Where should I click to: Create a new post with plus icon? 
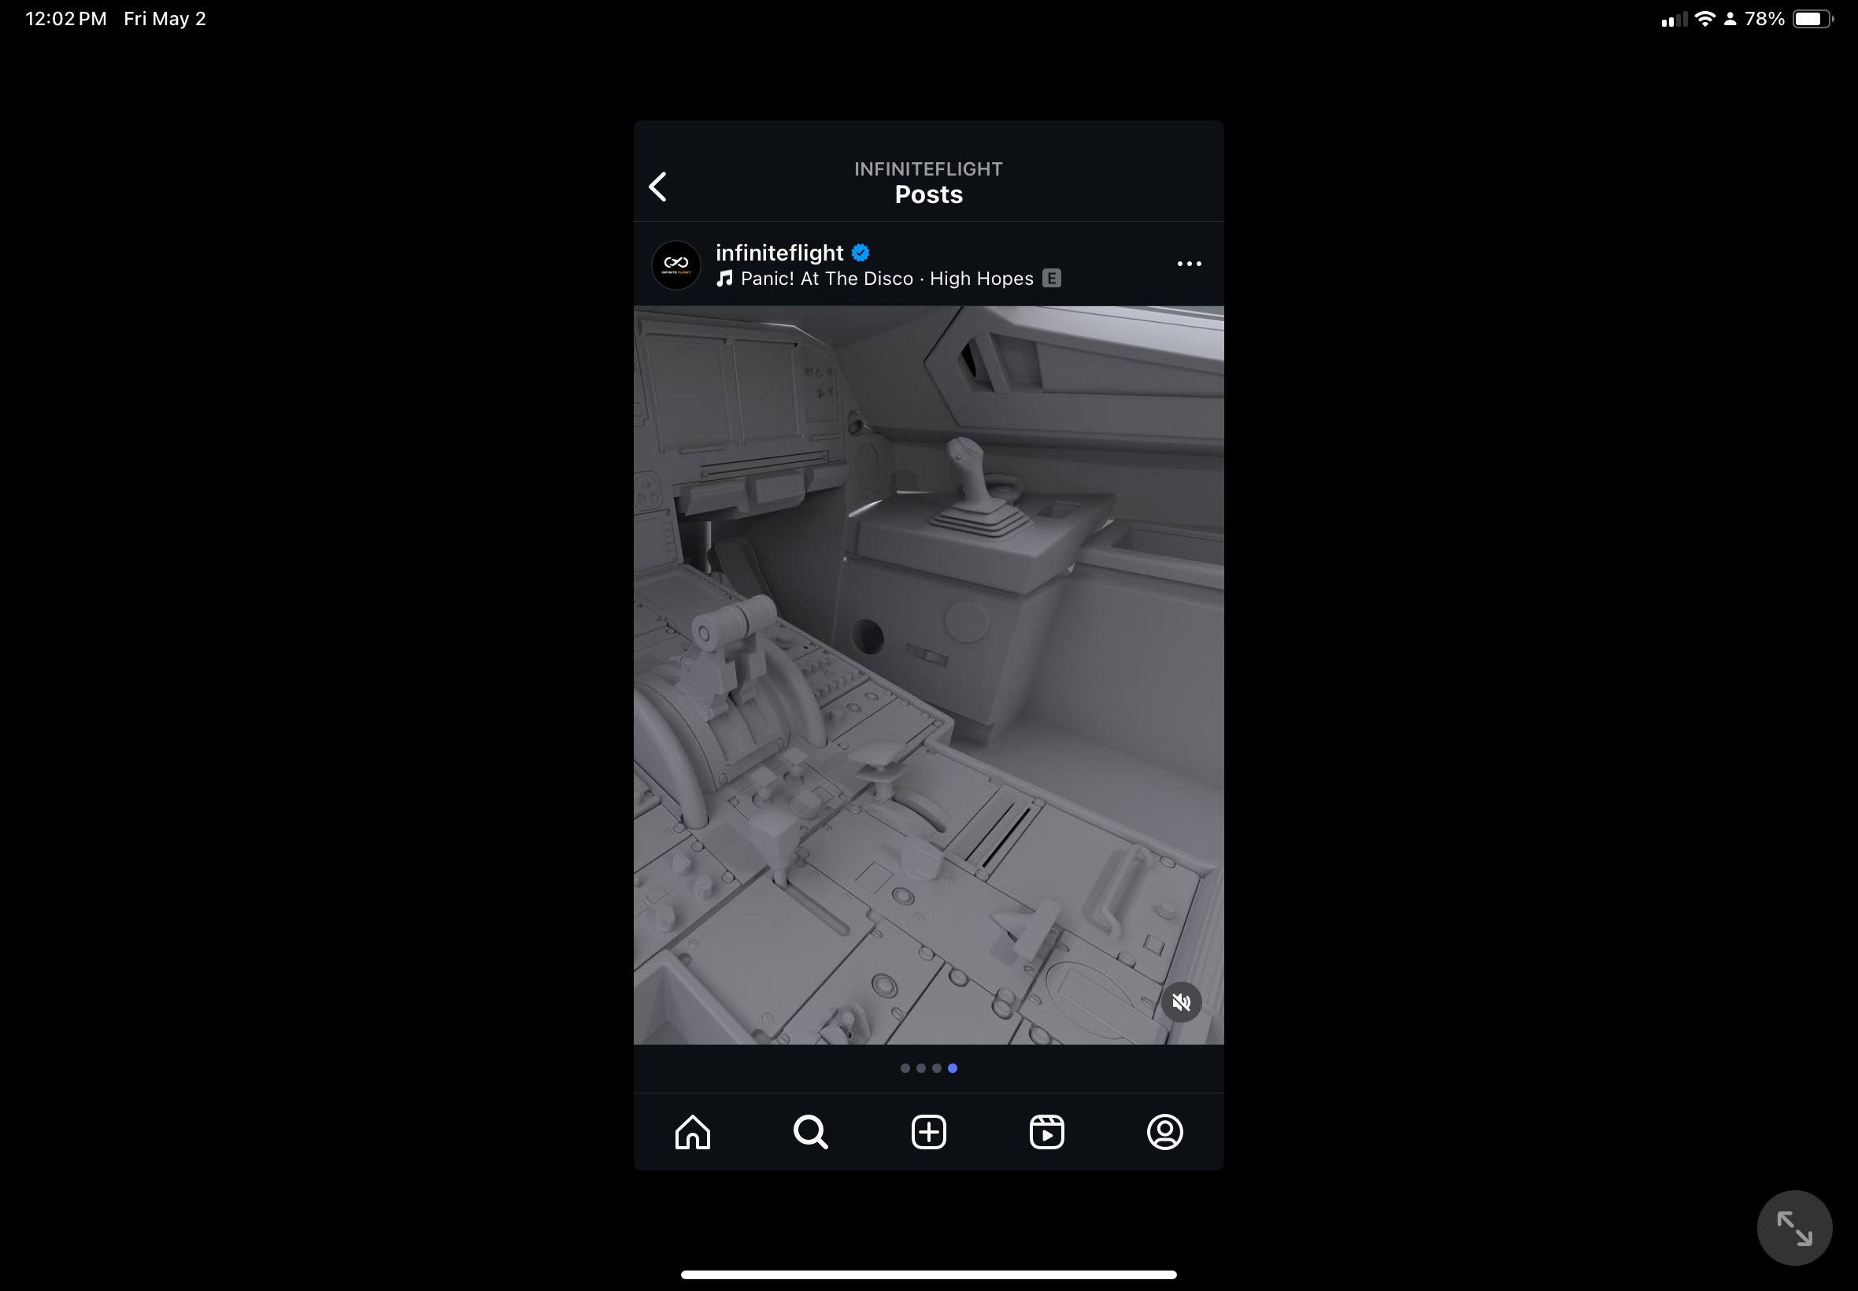tap(928, 1132)
